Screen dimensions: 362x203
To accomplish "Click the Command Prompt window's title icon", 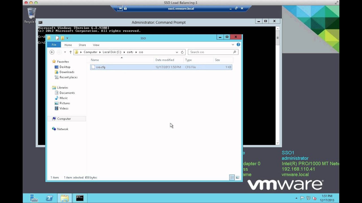I will [x=40, y=22].
